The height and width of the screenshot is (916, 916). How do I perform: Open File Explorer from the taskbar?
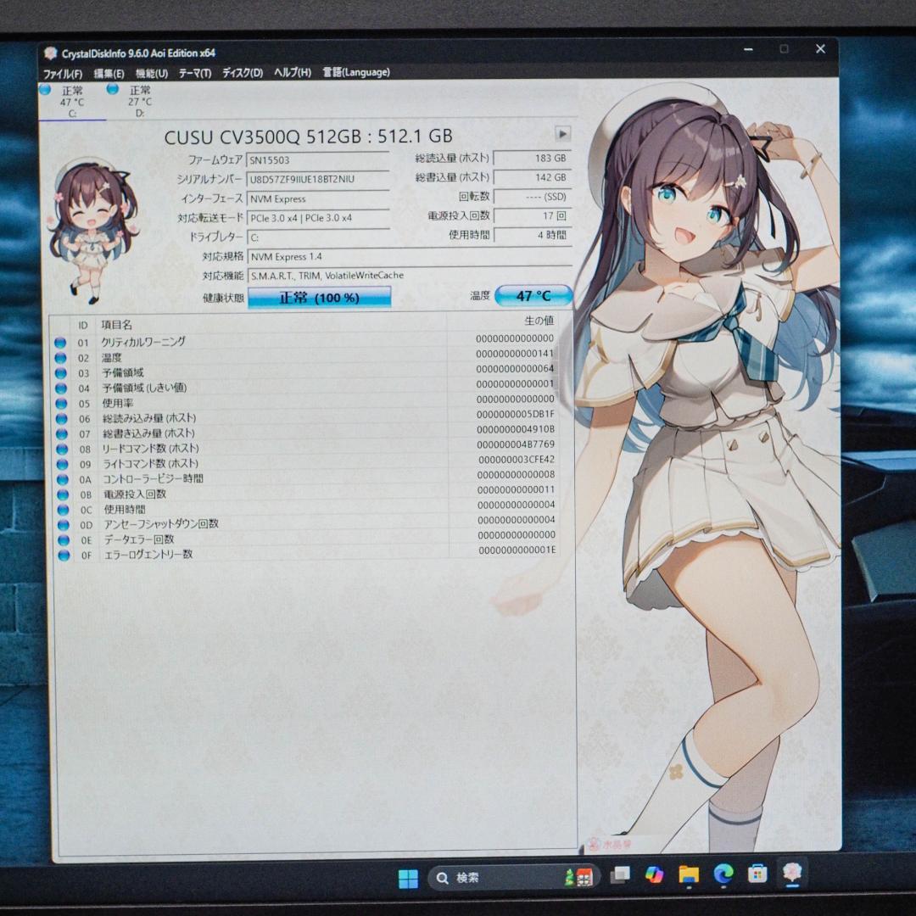point(689,874)
